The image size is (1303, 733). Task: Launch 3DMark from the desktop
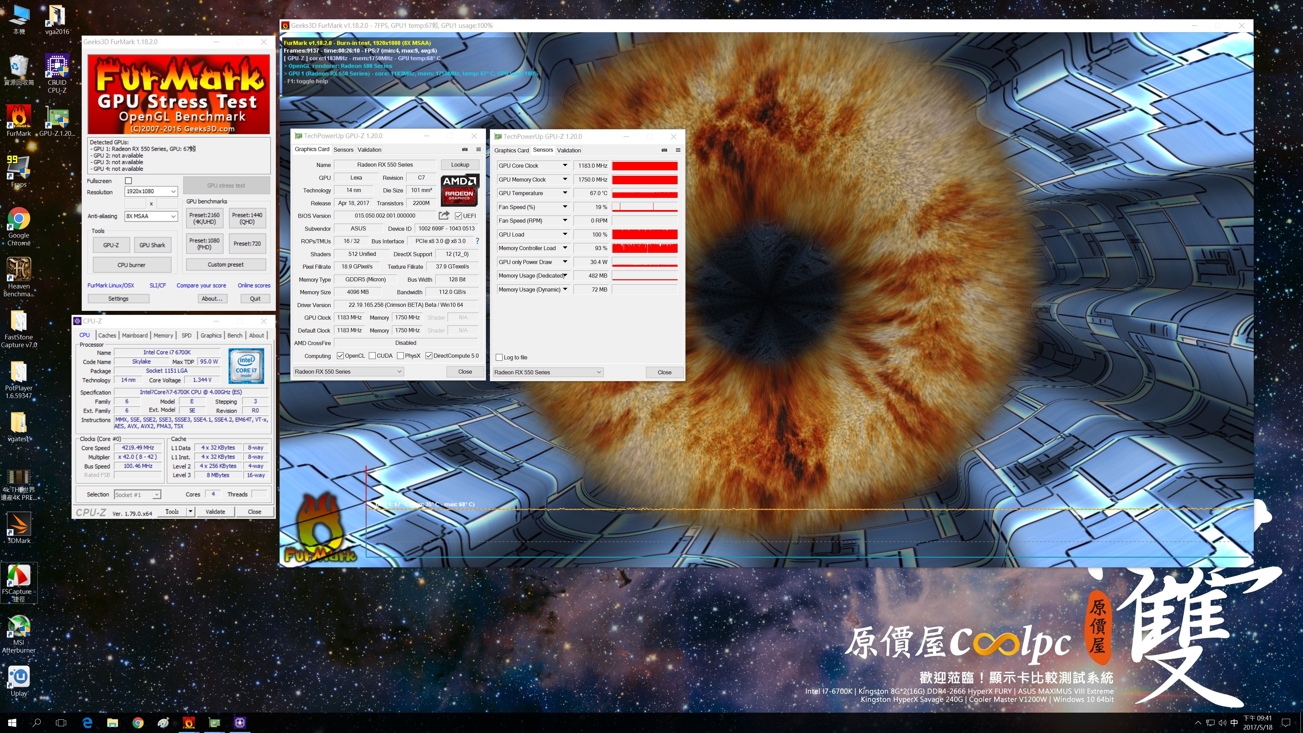(19, 528)
